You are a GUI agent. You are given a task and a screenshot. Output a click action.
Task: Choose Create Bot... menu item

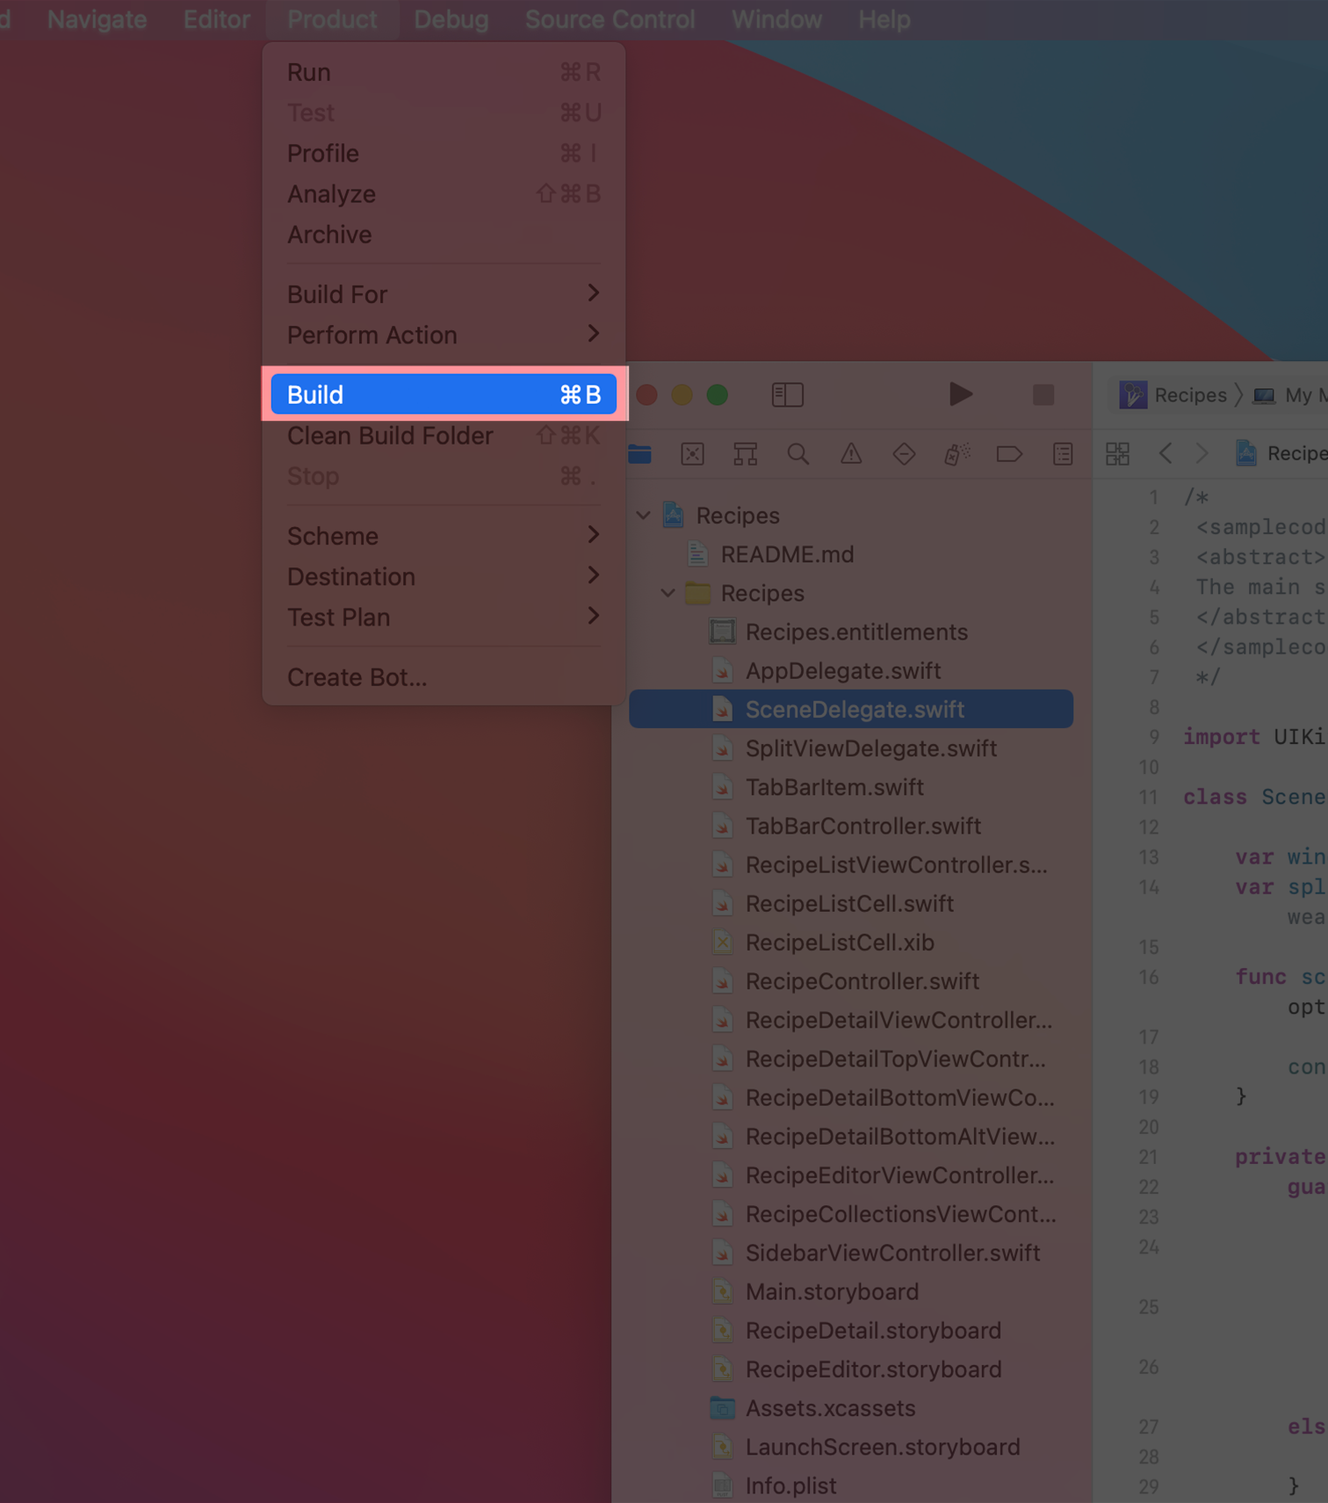444,677
